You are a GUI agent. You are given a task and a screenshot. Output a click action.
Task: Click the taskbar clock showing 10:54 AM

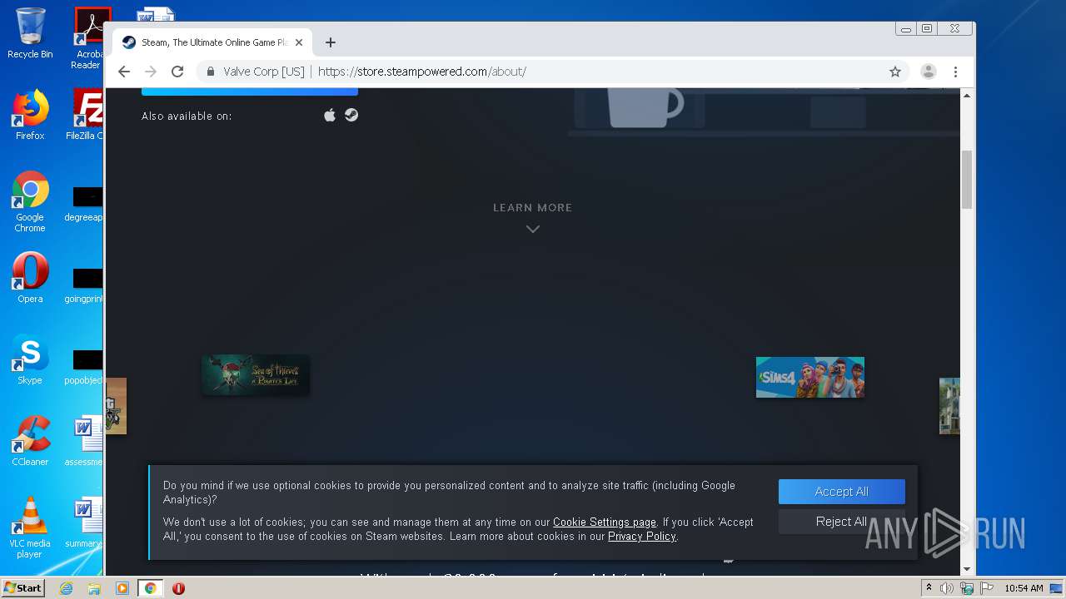1024,588
